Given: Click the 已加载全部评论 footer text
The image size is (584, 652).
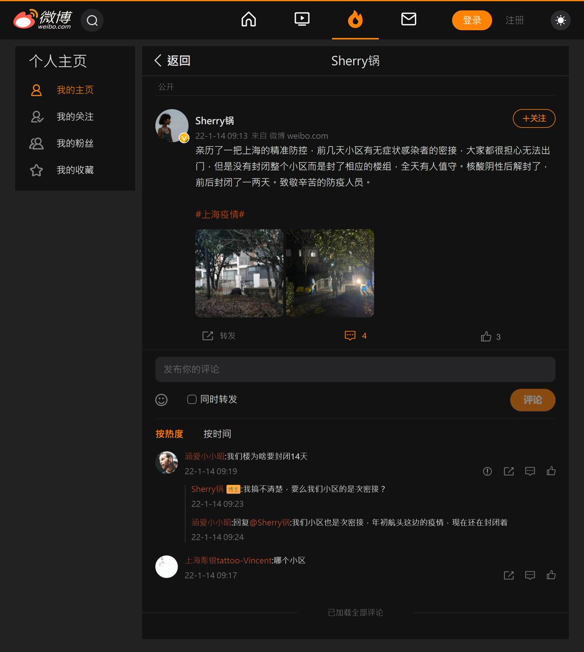Looking at the screenshot, I should pos(355,612).
